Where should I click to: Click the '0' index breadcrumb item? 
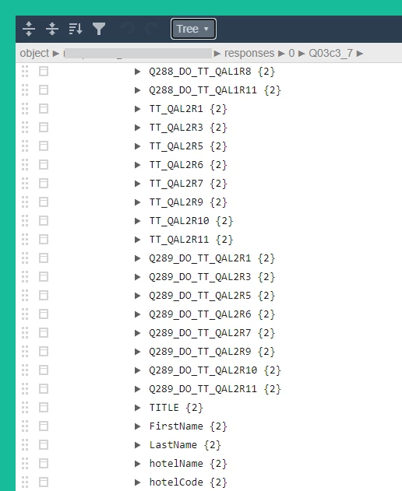click(x=291, y=53)
